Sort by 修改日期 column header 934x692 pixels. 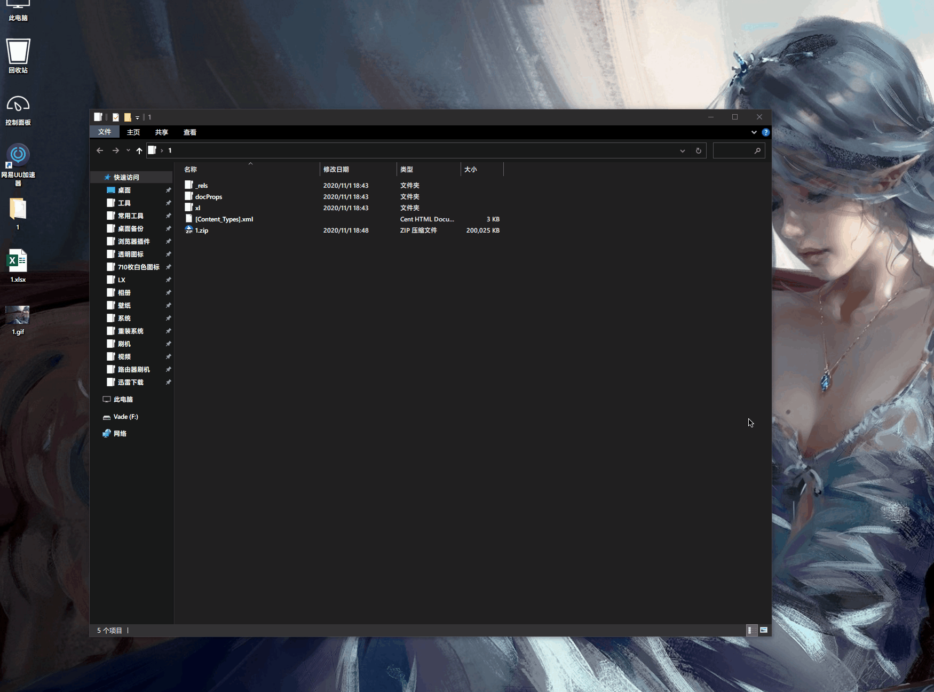(358, 169)
